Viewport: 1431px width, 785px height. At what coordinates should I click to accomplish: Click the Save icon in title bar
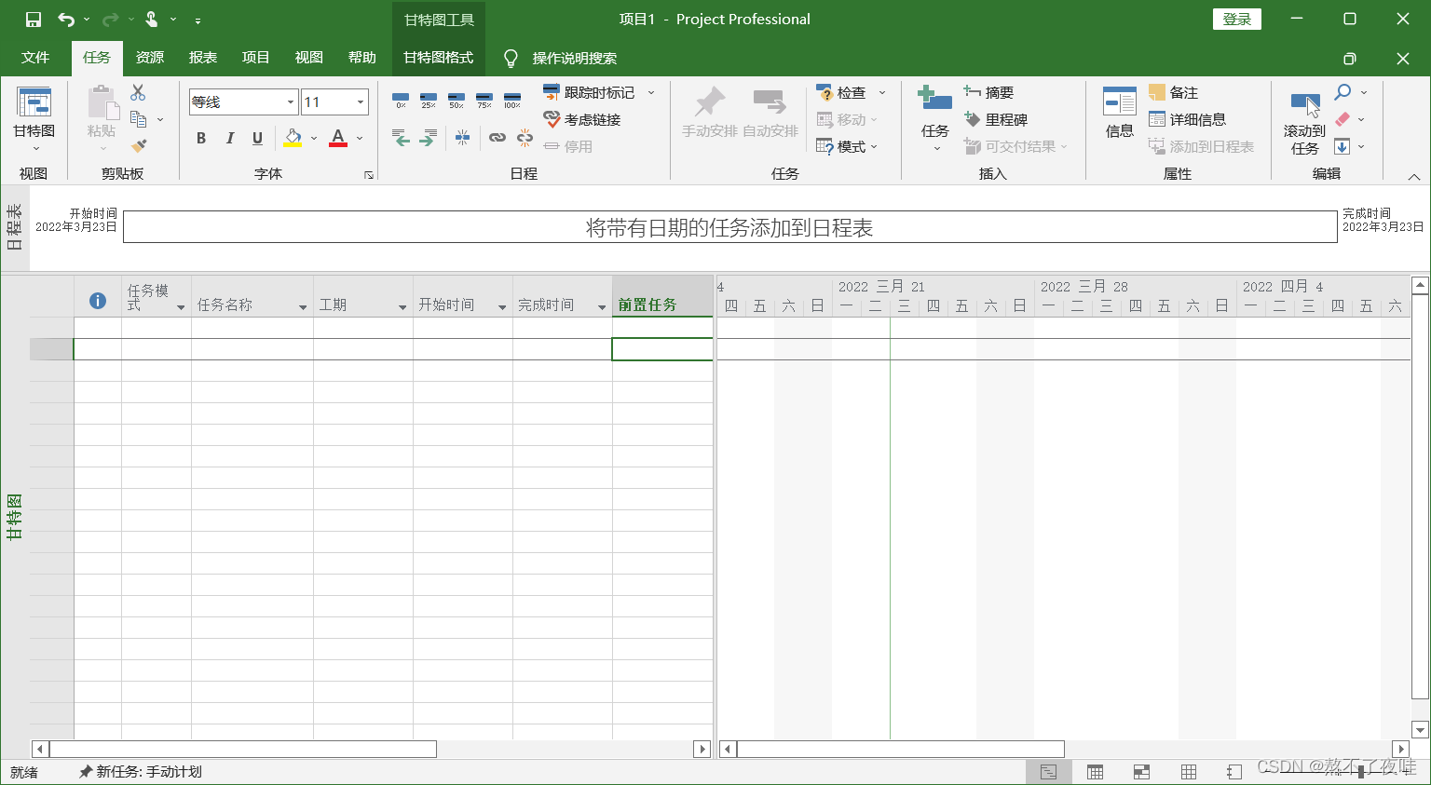click(34, 20)
